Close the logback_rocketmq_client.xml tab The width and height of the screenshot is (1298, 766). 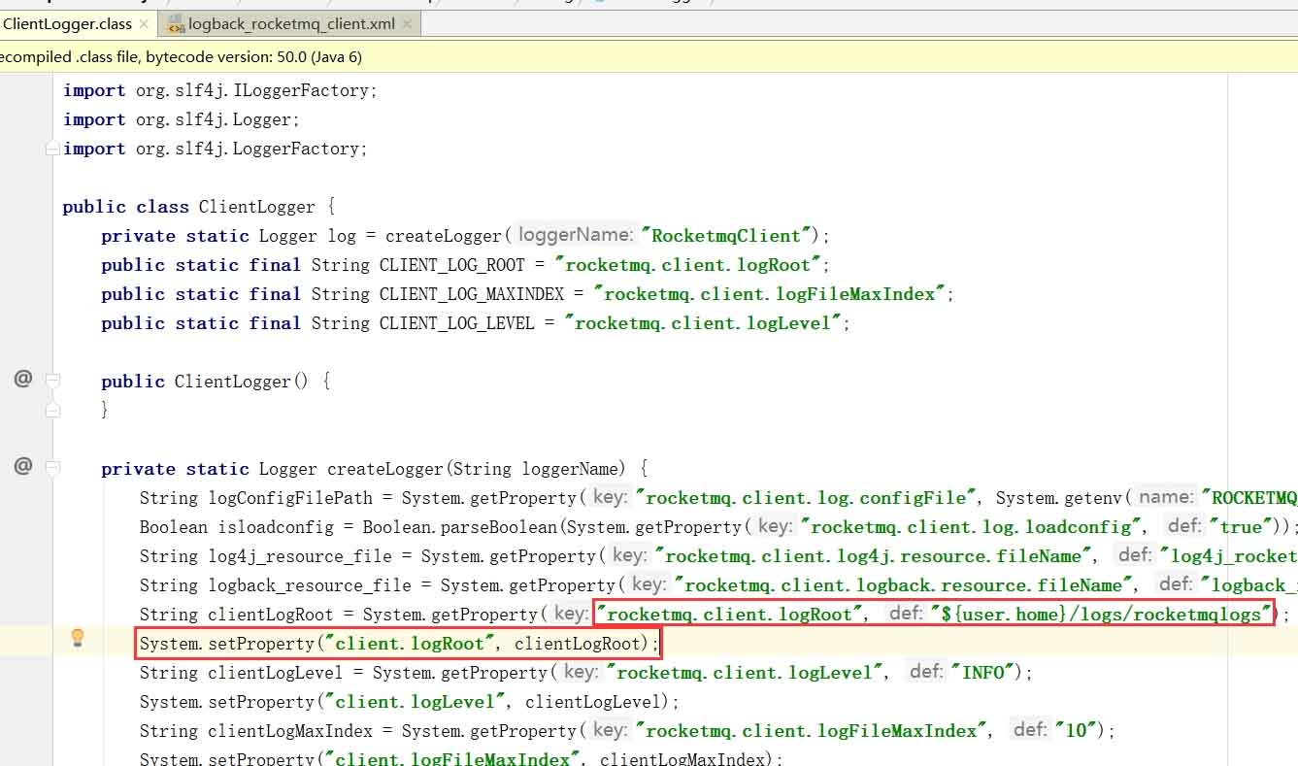(x=408, y=23)
